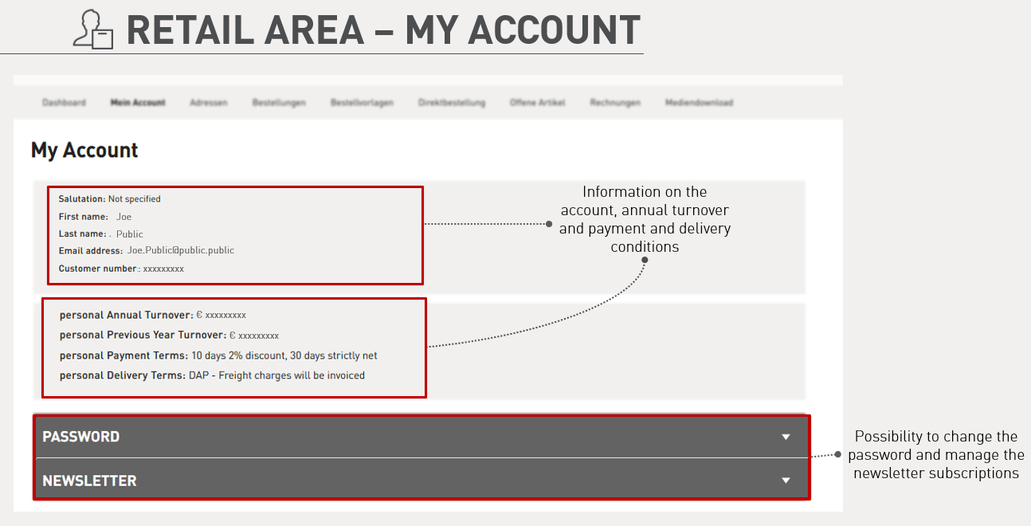Click the My Account page heading
Image resolution: width=1031 pixels, height=526 pixels.
tap(84, 151)
